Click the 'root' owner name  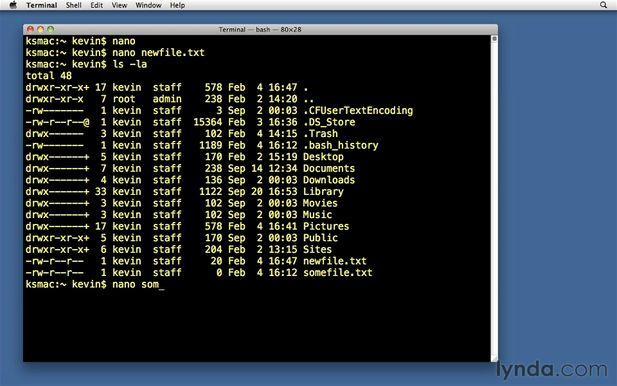(123, 99)
